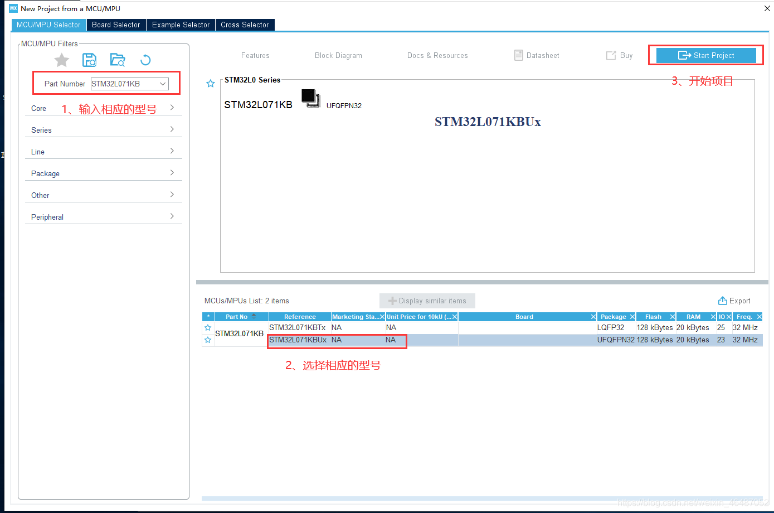This screenshot has height=513, width=774.
Task: Expand the Line filter section
Action: [x=104, y=152]
